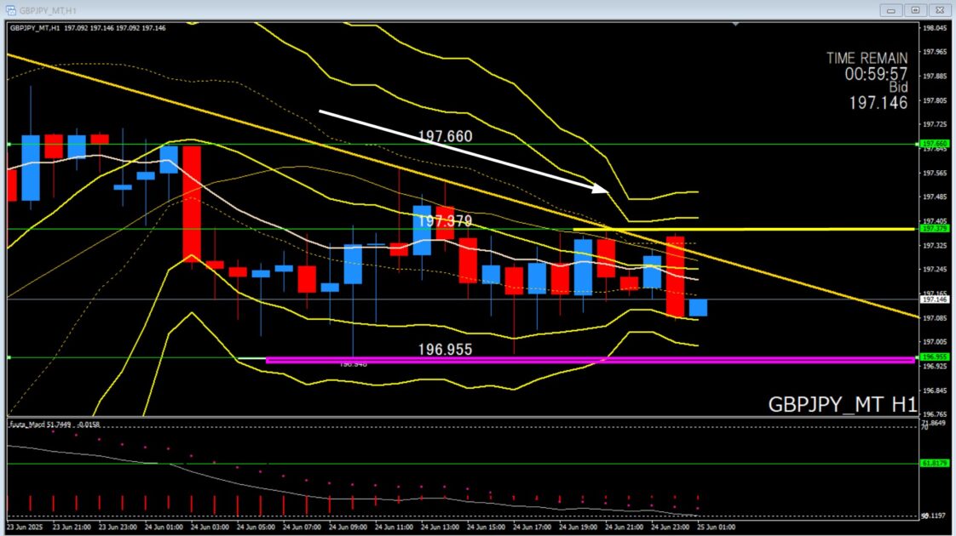Click the chart window icon in title bar
This screenshot has height=536, width=956.
[10, 9]
